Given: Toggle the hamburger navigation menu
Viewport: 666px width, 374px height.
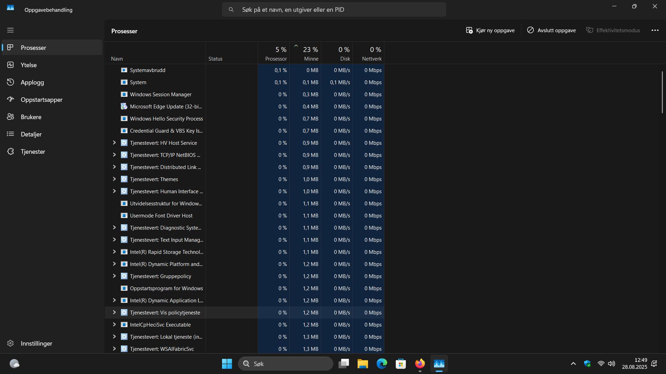Looking at the screenshot, I should [x=10, y=30].
